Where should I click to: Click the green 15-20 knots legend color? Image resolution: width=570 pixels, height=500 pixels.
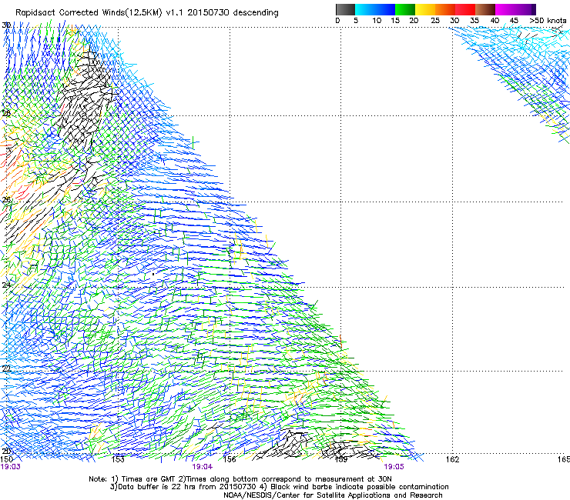(x=405, y=9)
